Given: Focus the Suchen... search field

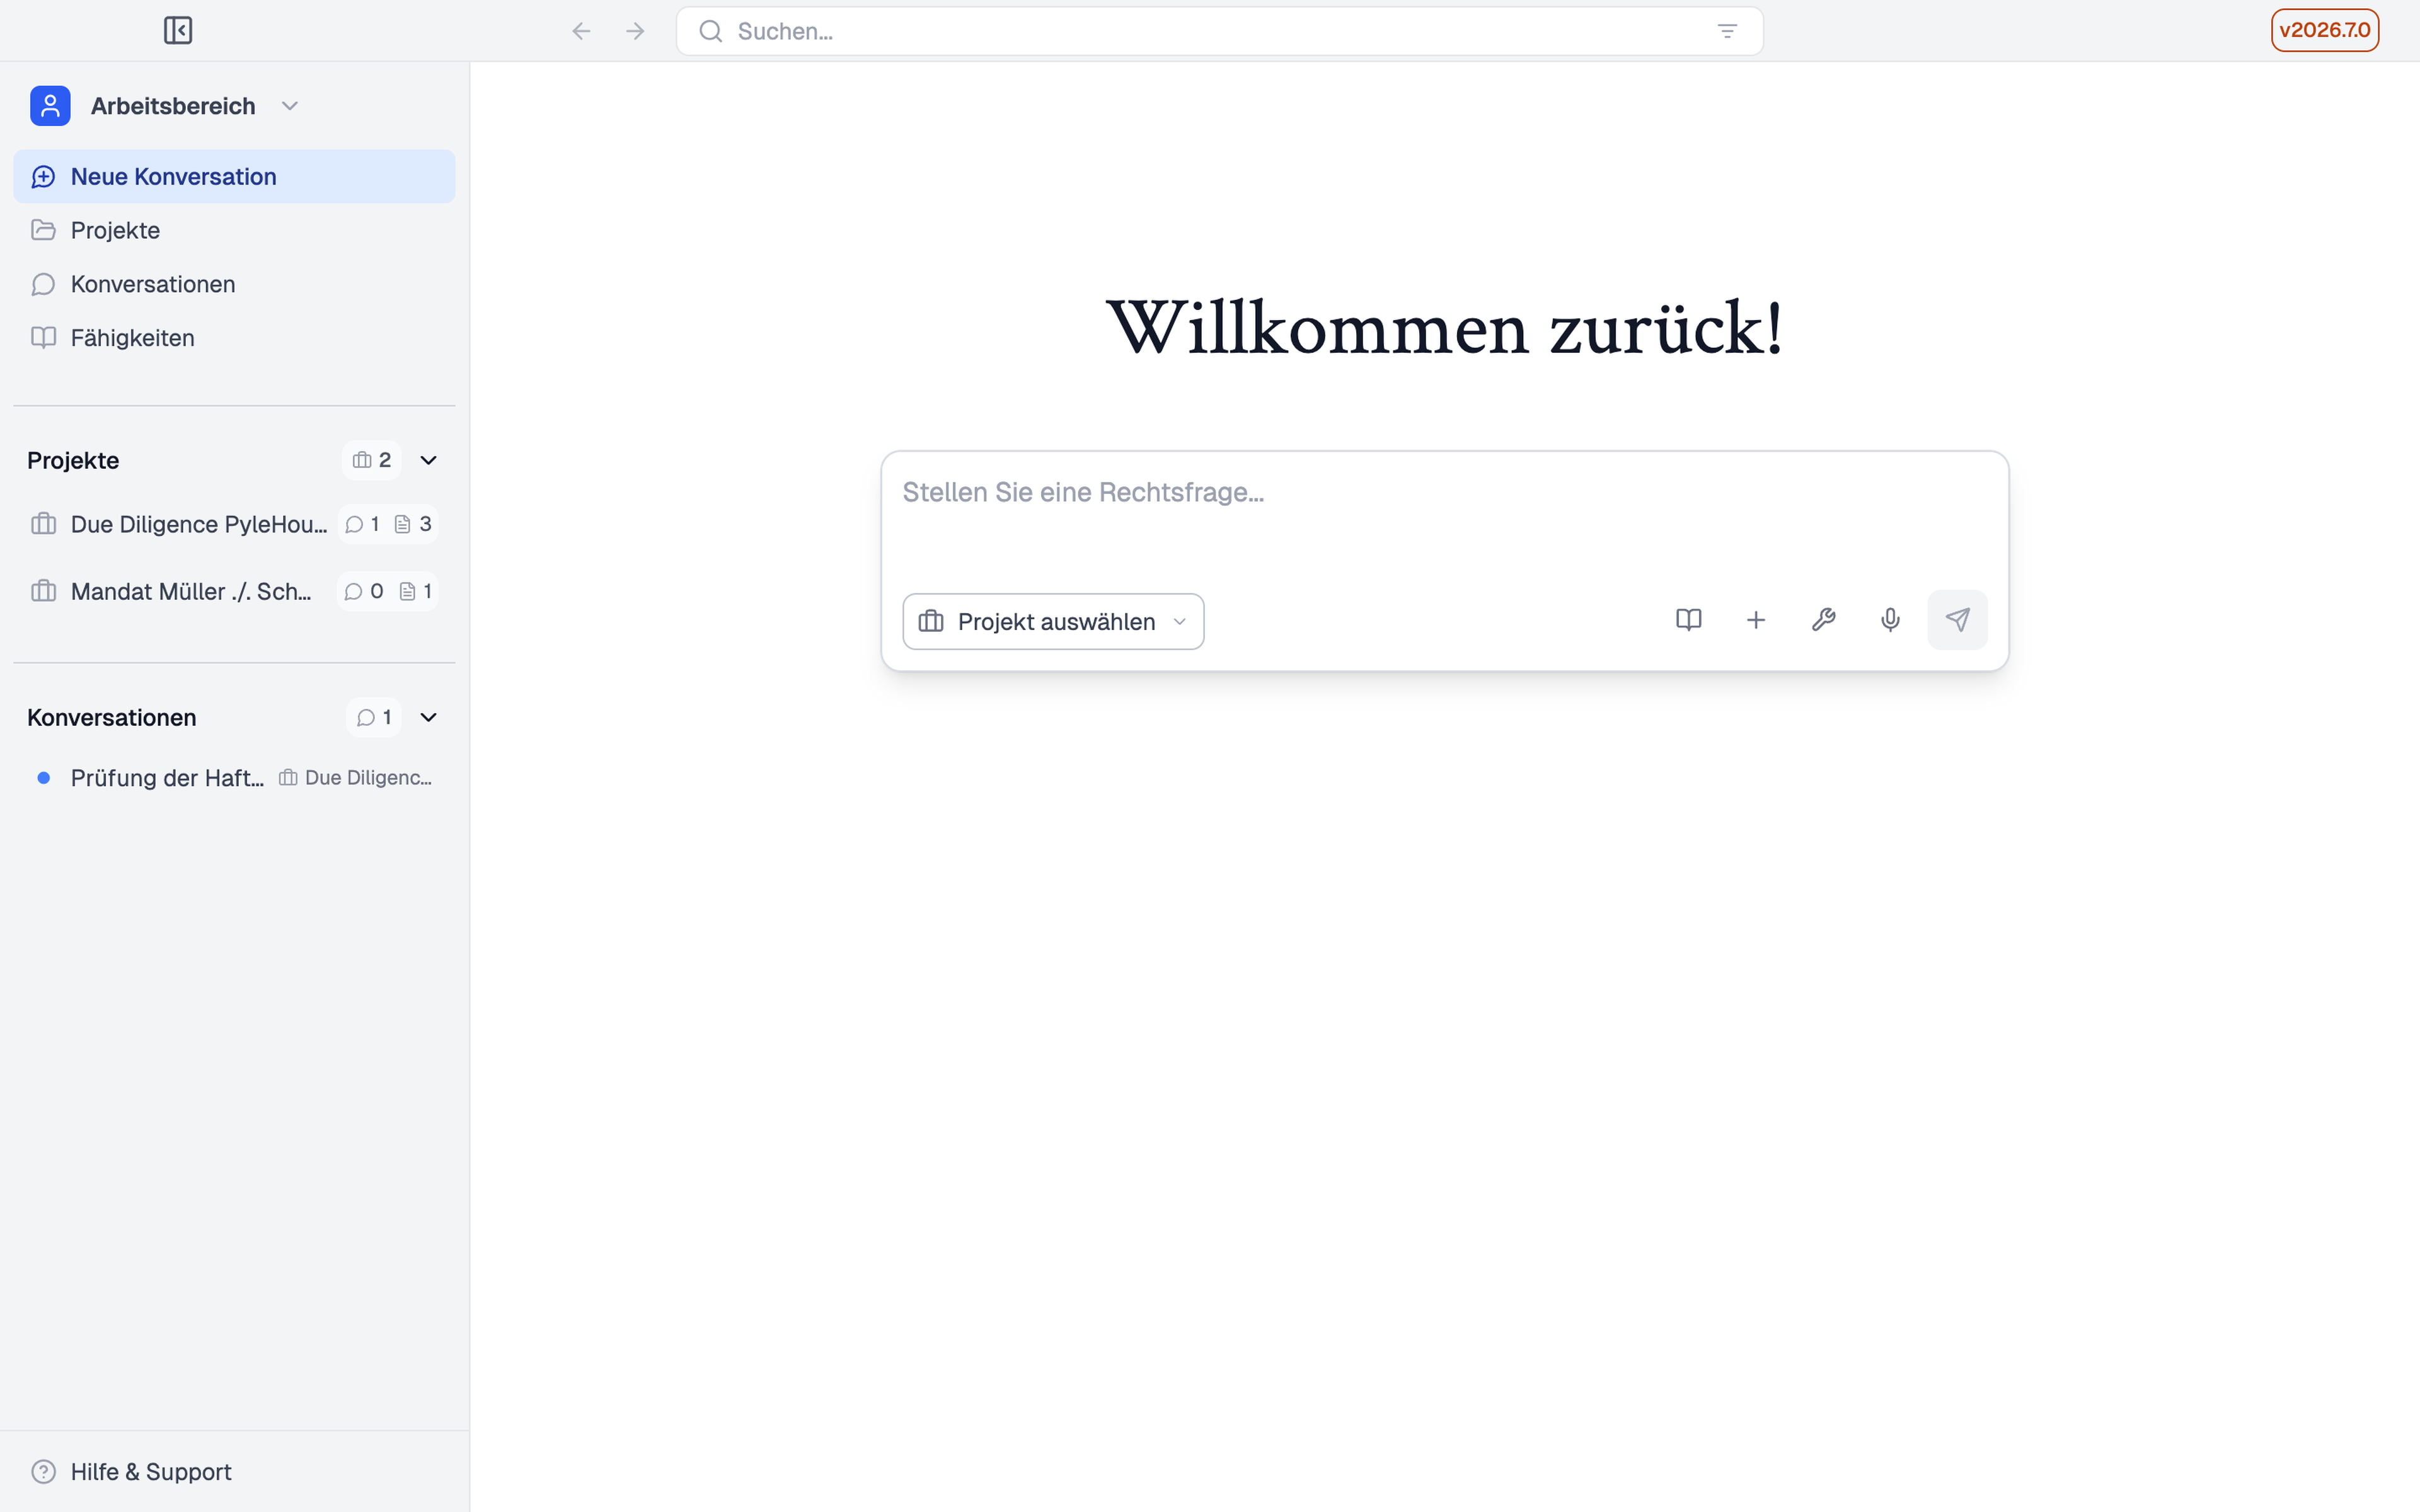Looking at the screenshot, I should (1219, 31).
